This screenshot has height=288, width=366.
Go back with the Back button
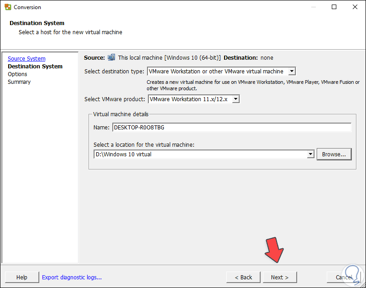click(x=243, y=277)
